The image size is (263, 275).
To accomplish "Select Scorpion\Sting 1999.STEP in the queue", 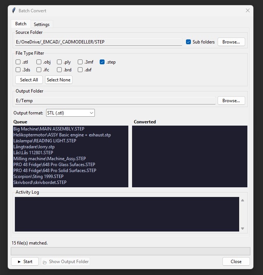I will pos(38,177).
